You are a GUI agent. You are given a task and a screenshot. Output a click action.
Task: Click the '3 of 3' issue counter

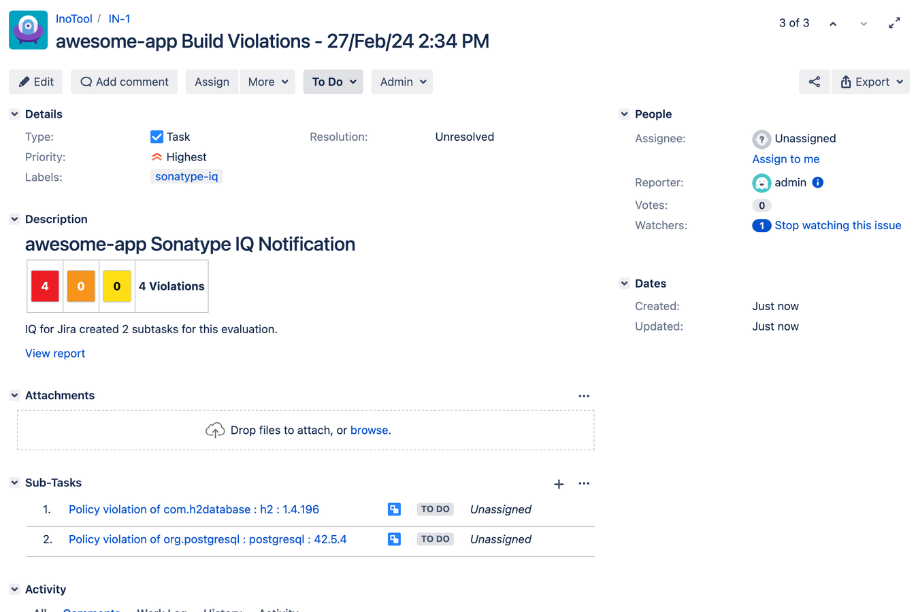click(794, 23)
